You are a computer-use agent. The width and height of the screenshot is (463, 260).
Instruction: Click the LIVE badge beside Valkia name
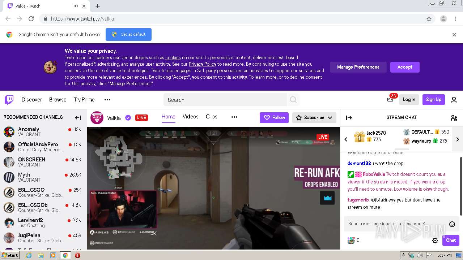(141, 118)
